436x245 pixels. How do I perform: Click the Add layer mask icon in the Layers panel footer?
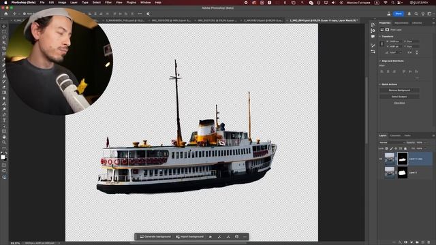point(406,242)
